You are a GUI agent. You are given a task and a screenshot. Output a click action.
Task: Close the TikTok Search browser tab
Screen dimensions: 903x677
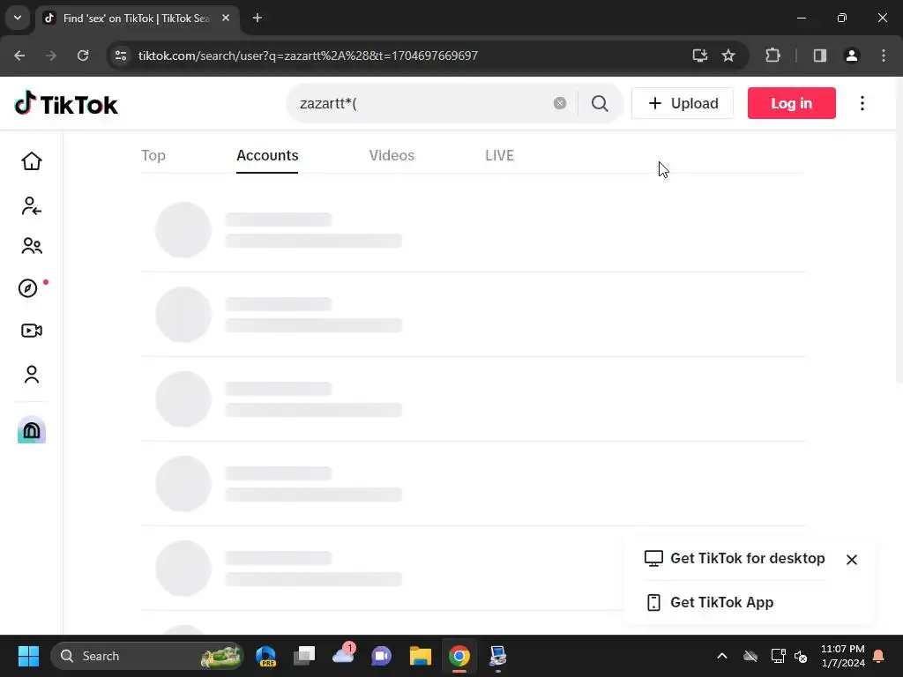226,18
